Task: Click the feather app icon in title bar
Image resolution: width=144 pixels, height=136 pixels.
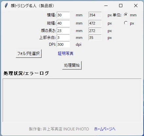Action: 6,6
